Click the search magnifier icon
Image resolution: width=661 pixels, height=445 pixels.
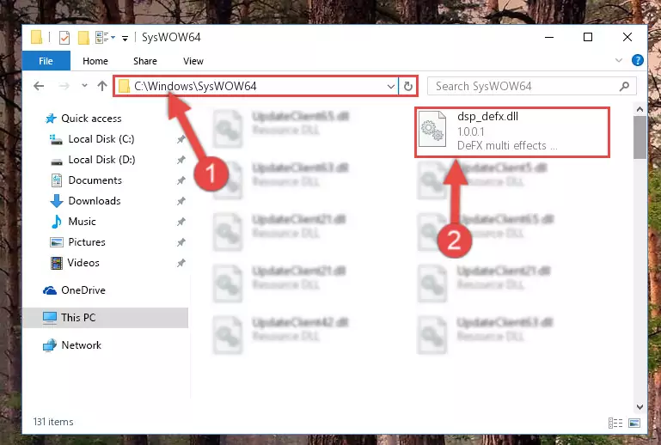pyautogui.click(x=624, y=87)
